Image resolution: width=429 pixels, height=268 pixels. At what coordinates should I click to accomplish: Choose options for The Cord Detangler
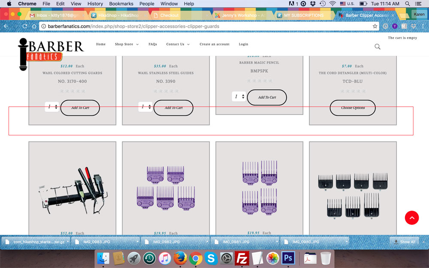click(x=353, y=108)
